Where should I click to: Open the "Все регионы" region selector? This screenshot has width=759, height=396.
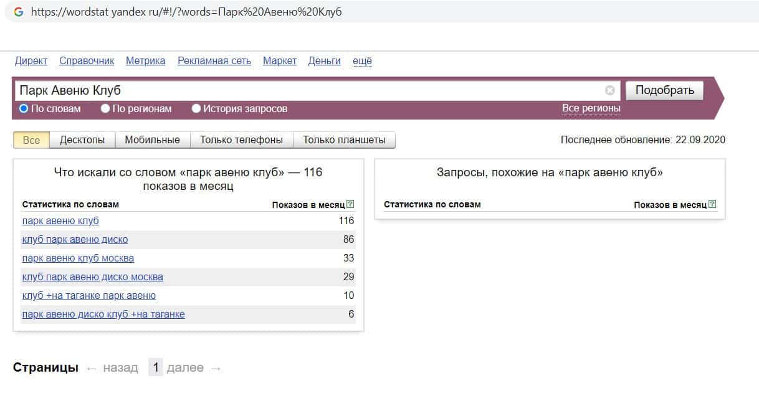click(x=591, y=108)
